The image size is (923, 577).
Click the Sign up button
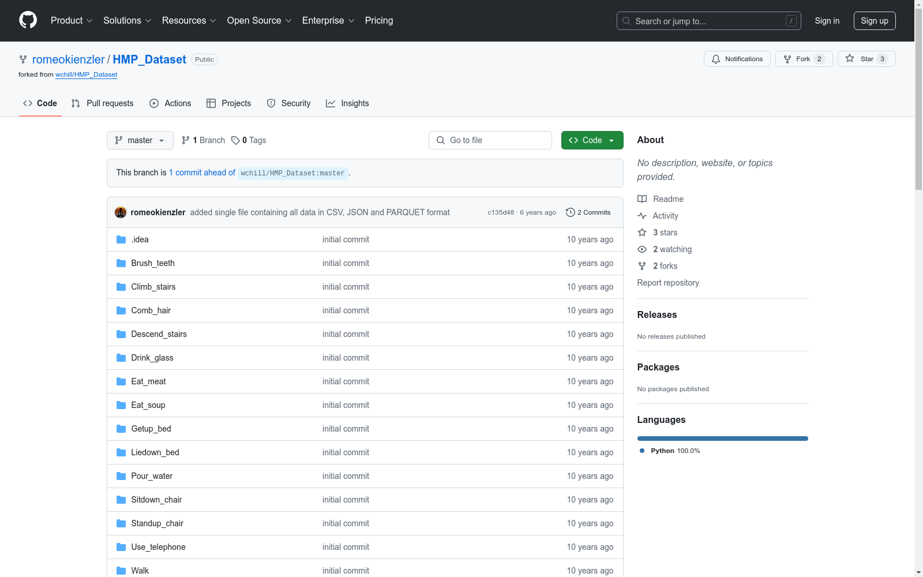(x=875, y=21)
